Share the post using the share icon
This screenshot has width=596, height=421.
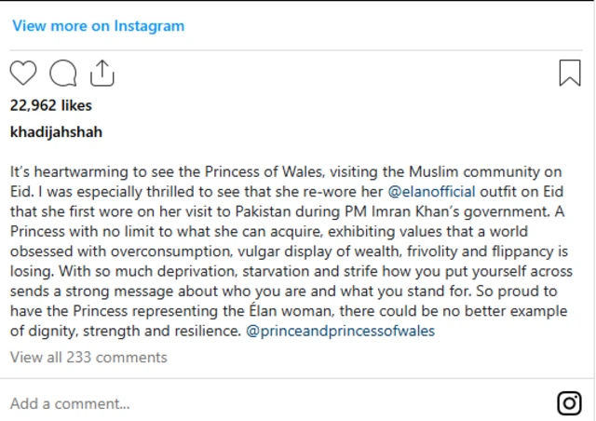101,73
